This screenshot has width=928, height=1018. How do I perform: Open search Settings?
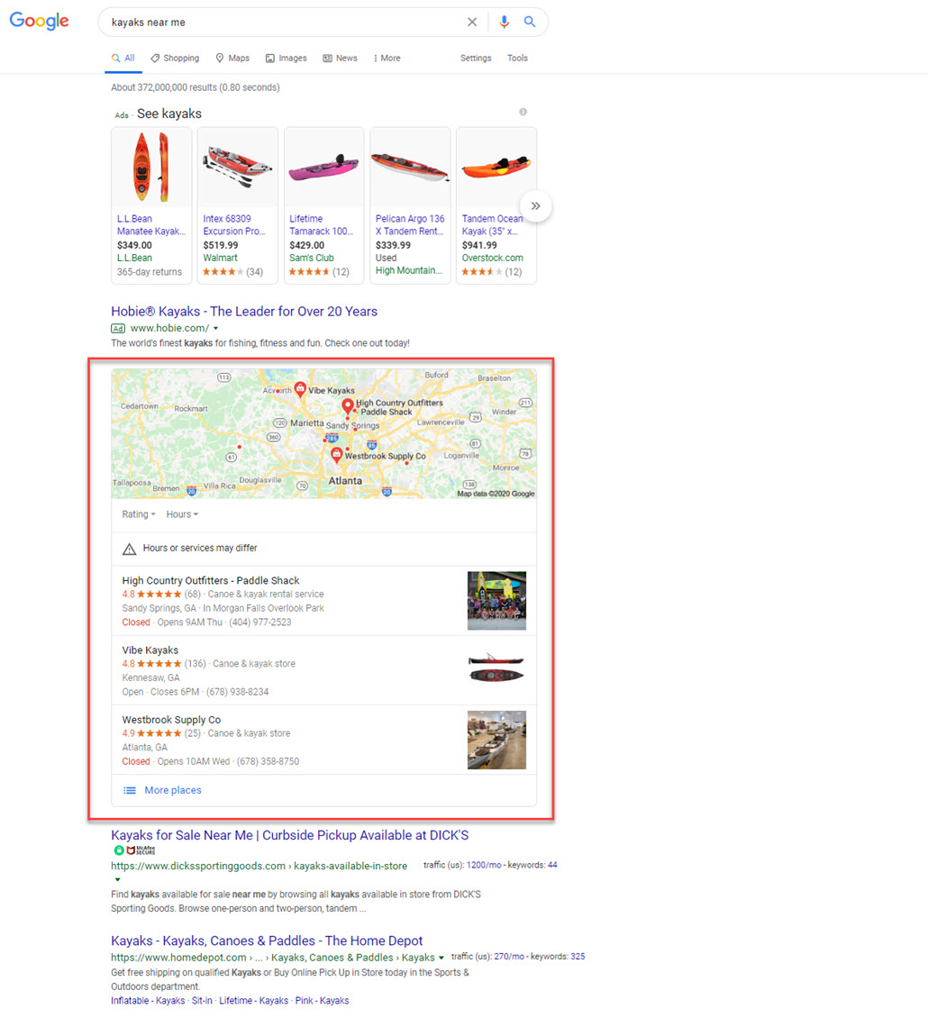click(x=476, y=58)
